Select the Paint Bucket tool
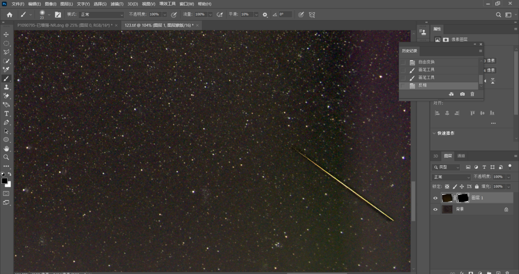This screenshot has width=519, height=274. tap(6, 104)
